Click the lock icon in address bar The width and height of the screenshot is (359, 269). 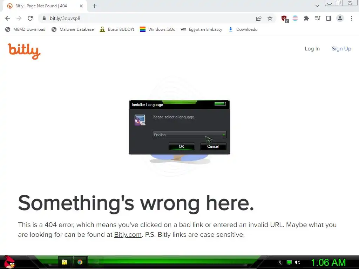(x=44, y=18)
